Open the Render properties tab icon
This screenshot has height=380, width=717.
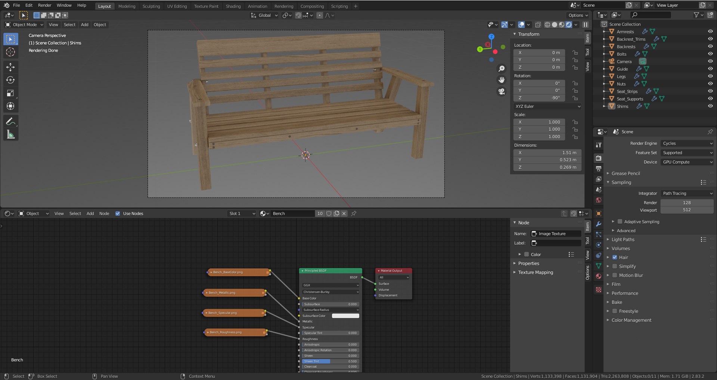[599, 158]
